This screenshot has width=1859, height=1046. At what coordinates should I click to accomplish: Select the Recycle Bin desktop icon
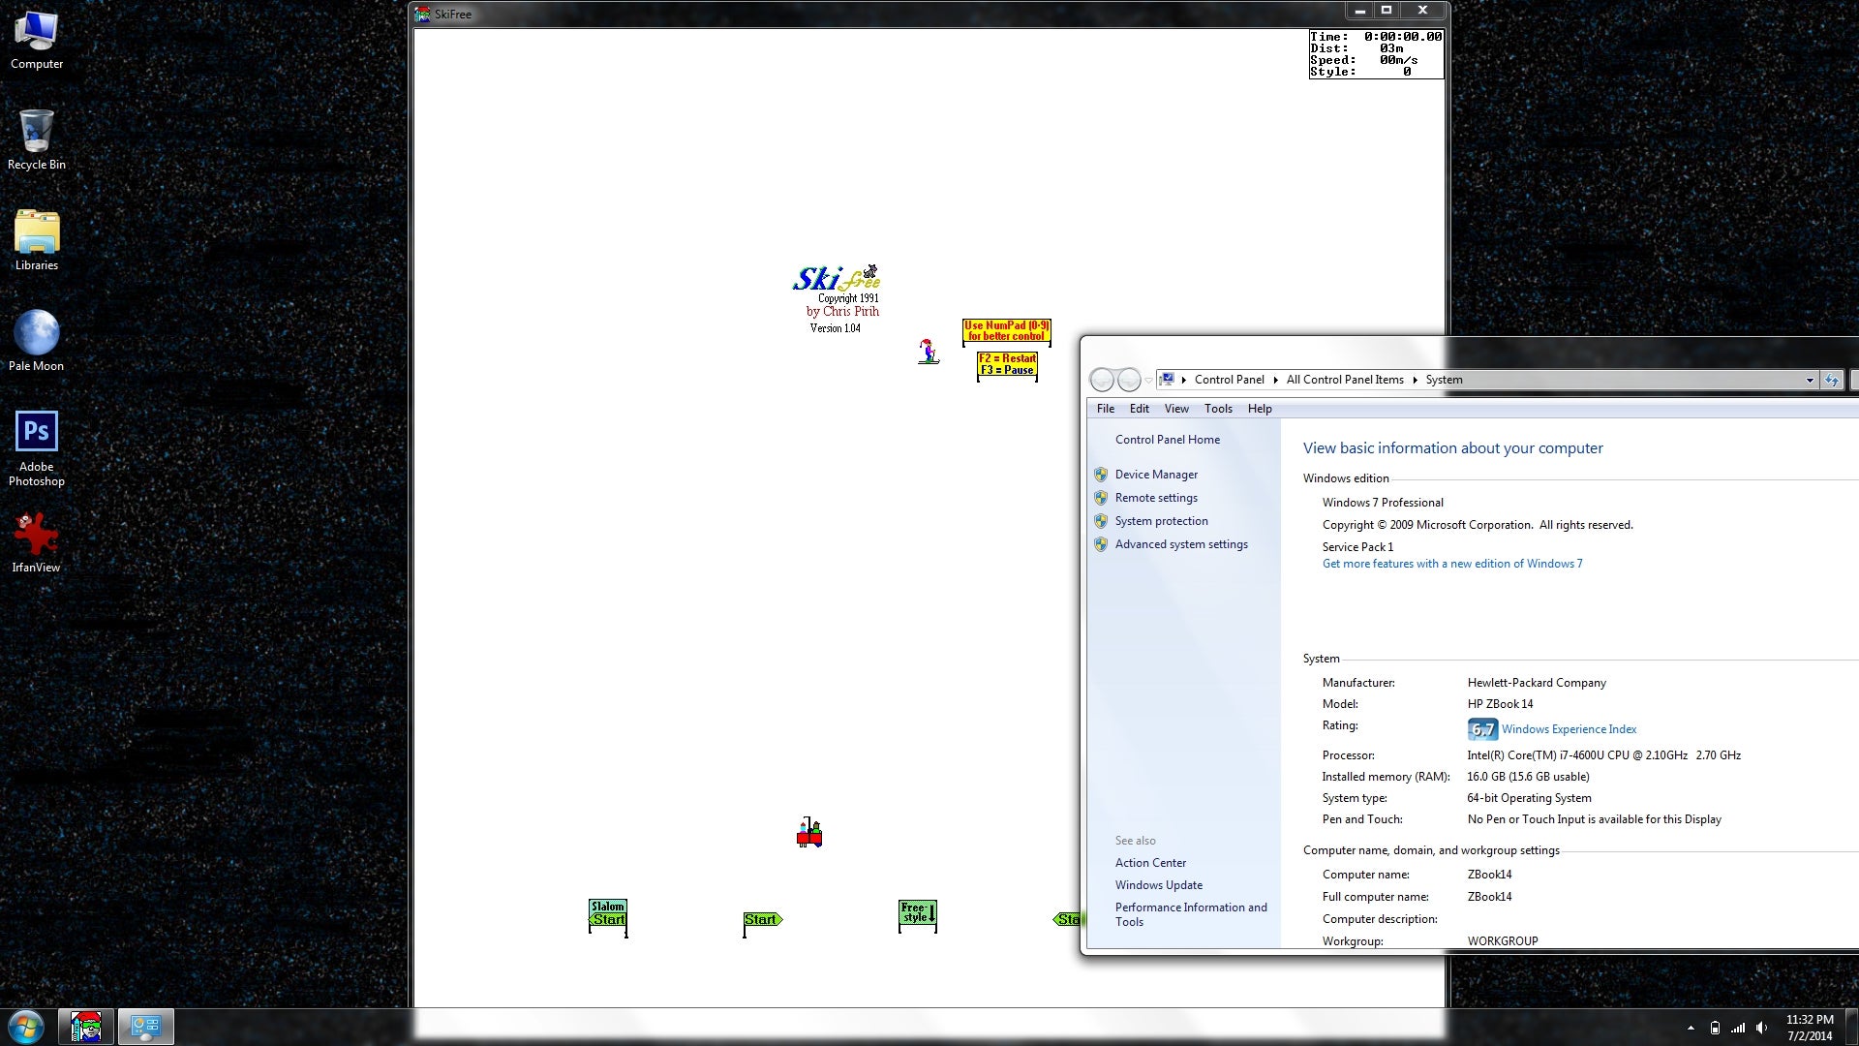pyautogui.click(x=37, y=139)
